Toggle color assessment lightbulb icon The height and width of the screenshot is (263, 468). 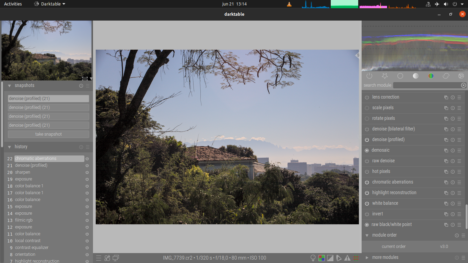pos(313,258)
